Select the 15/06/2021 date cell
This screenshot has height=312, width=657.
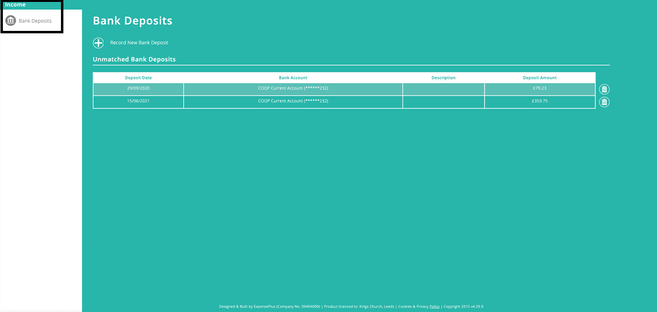[138, 101]
